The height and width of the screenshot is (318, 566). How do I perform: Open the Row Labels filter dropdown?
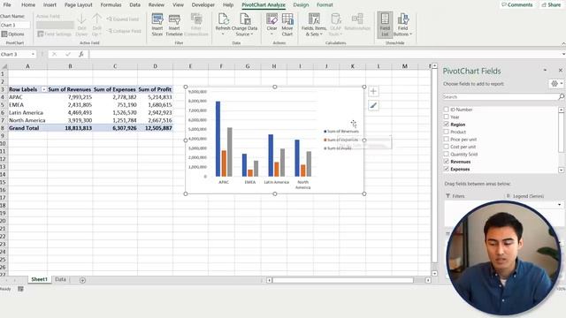pos(43,89)
